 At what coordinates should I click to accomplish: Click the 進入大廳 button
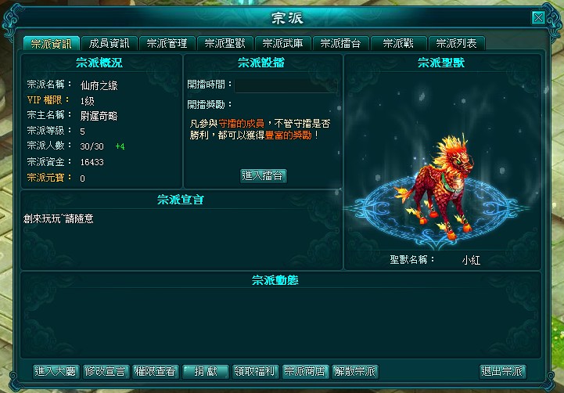[56, 371]
